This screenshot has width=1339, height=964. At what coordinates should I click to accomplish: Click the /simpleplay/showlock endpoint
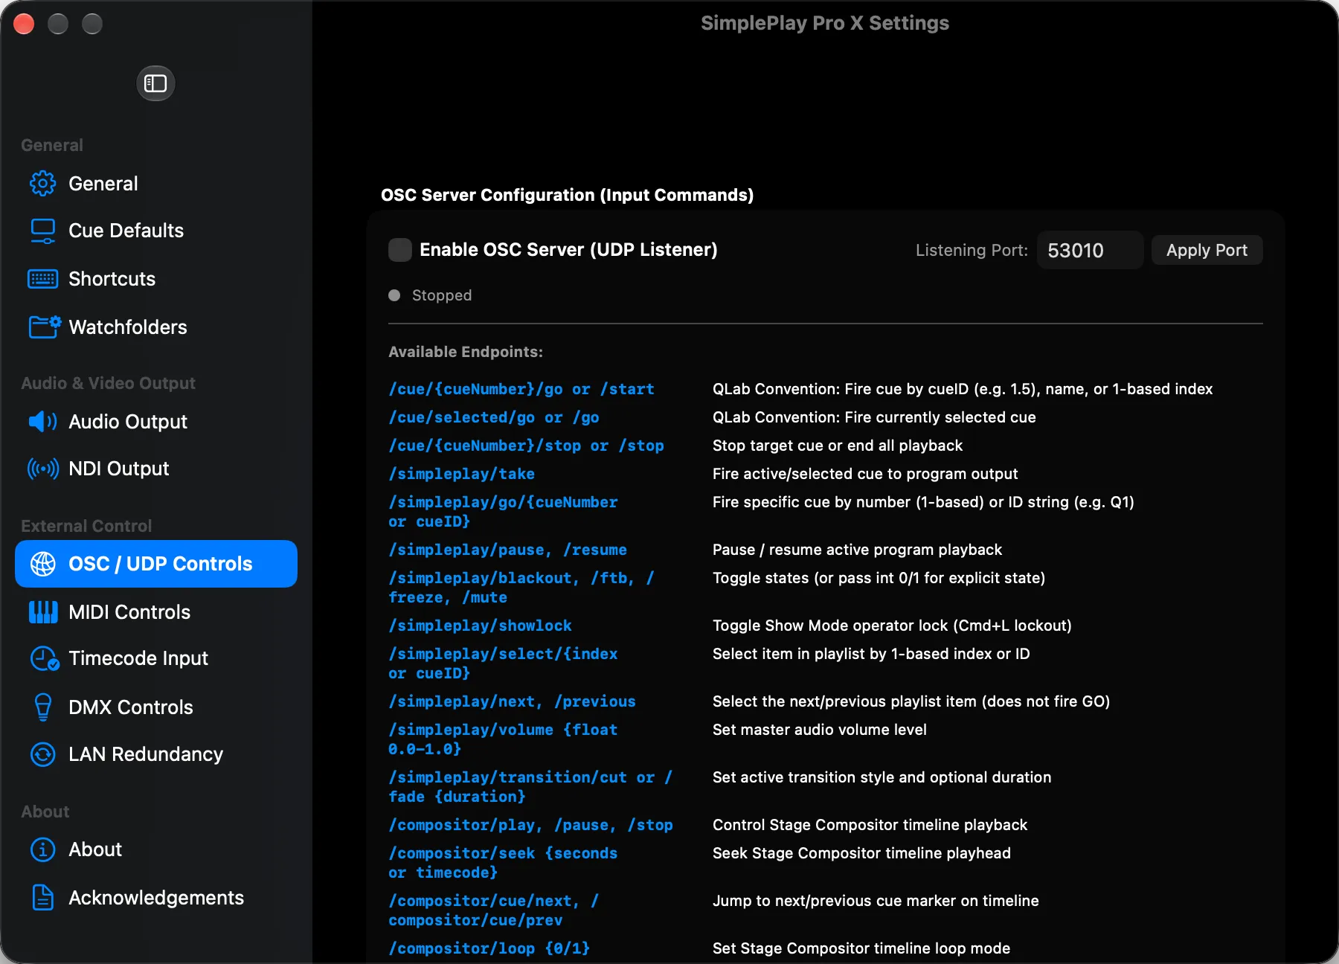coord(480,626)
